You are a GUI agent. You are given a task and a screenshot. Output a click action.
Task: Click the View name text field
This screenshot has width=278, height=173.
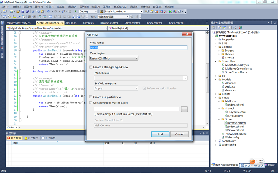138,47
